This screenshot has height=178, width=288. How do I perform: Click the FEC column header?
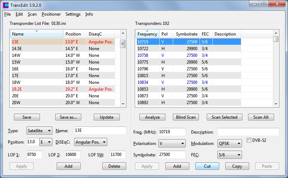[206, 34]
